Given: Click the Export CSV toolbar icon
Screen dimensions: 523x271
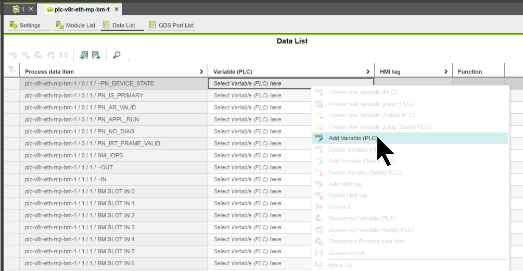Looking at the screenshot, I should [96, 55].
